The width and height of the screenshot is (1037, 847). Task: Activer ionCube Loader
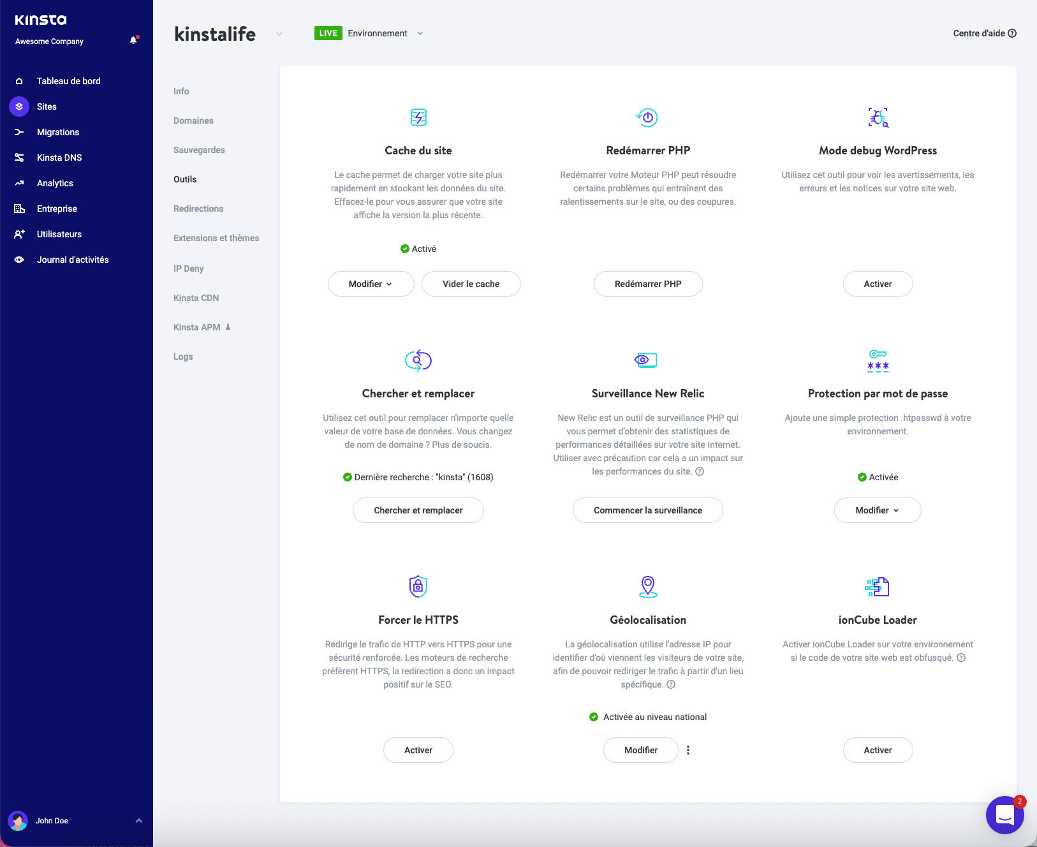878,750
